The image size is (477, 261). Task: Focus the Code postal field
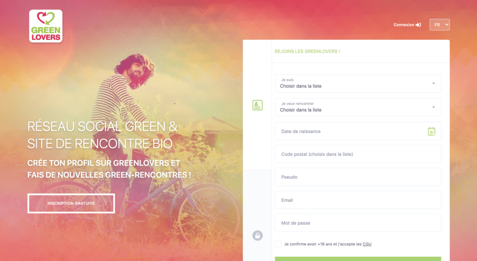coord(358,154)
